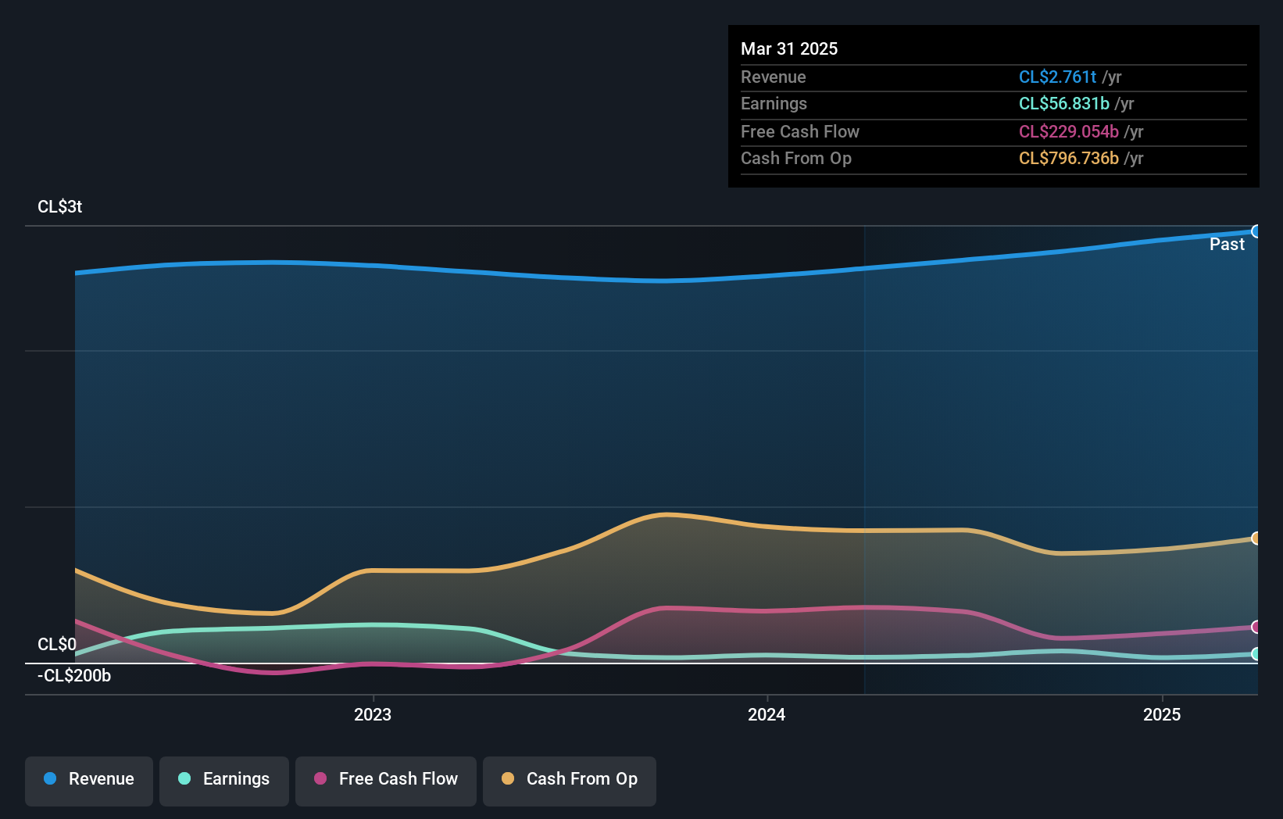
Task: Click the pink Free Cash Flow legend dot
Action: pyautogui.click(x=319, y=779)
